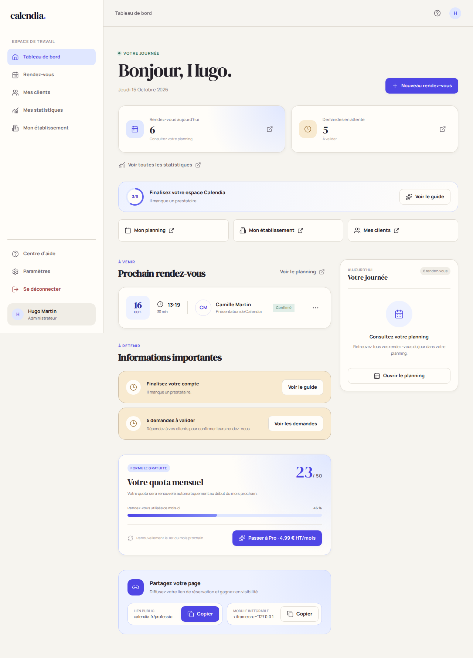Click Se déconnecter to log out

click(x=51, y=289)
